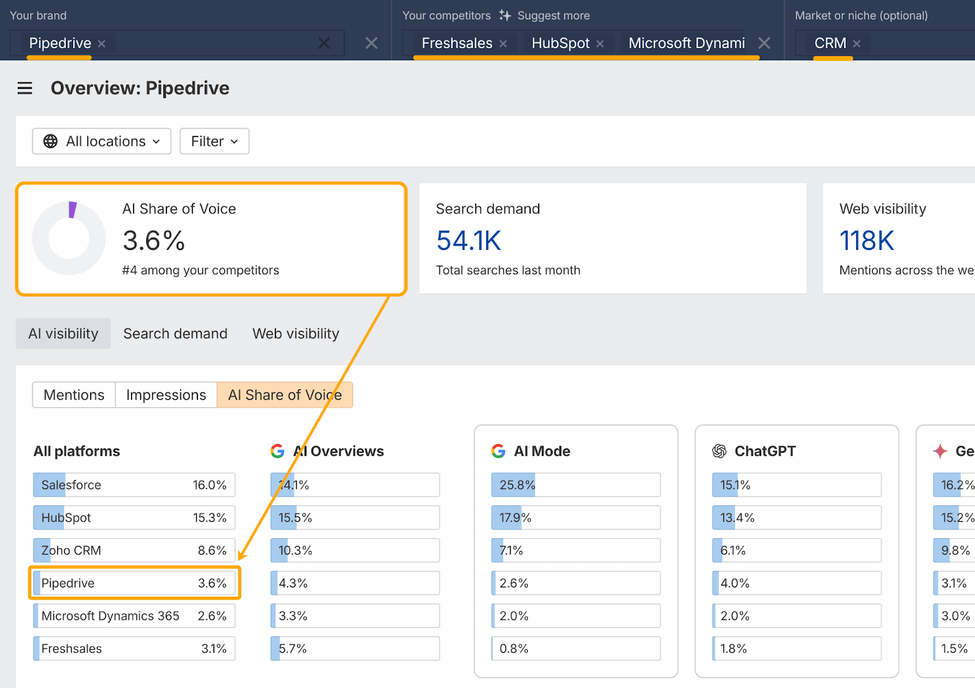
Task: Select the Mentions tab
Action: click(x=73, y=395)
